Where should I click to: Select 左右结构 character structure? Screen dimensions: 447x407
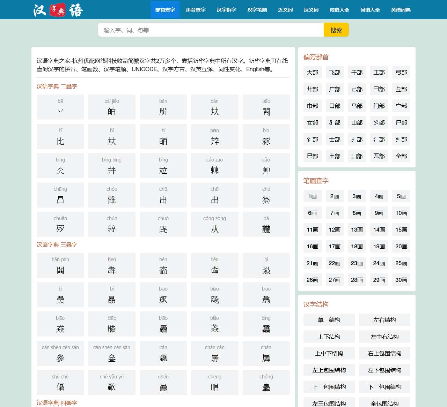click(x=384, y=320)
